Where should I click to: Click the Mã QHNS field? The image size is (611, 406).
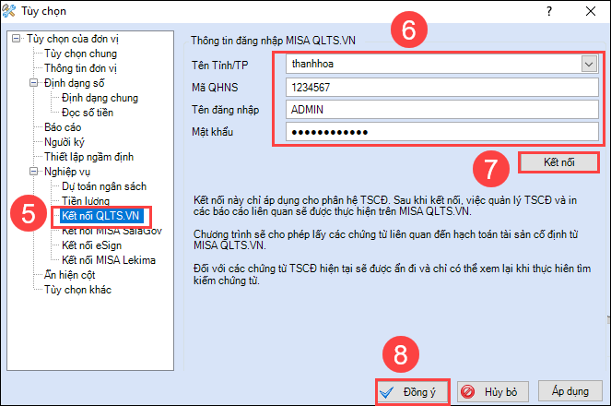pos(441,88)
